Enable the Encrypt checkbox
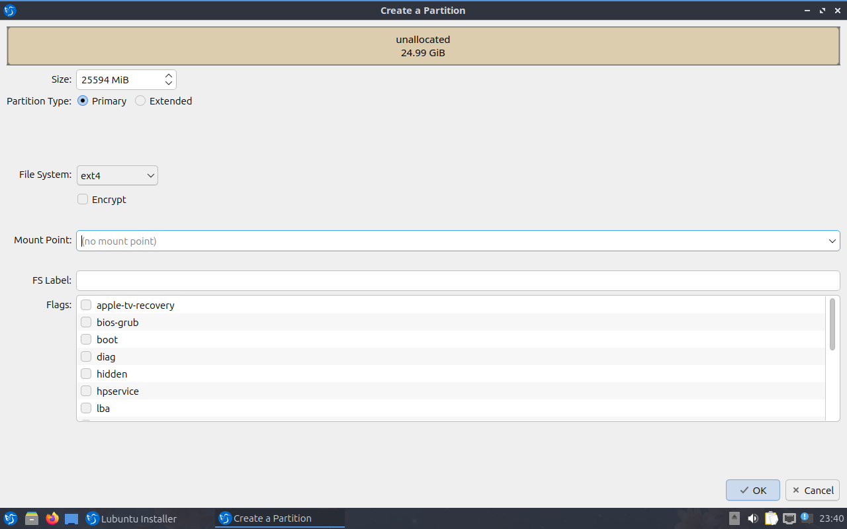This screenshot has height=529, width=847. 83,200
